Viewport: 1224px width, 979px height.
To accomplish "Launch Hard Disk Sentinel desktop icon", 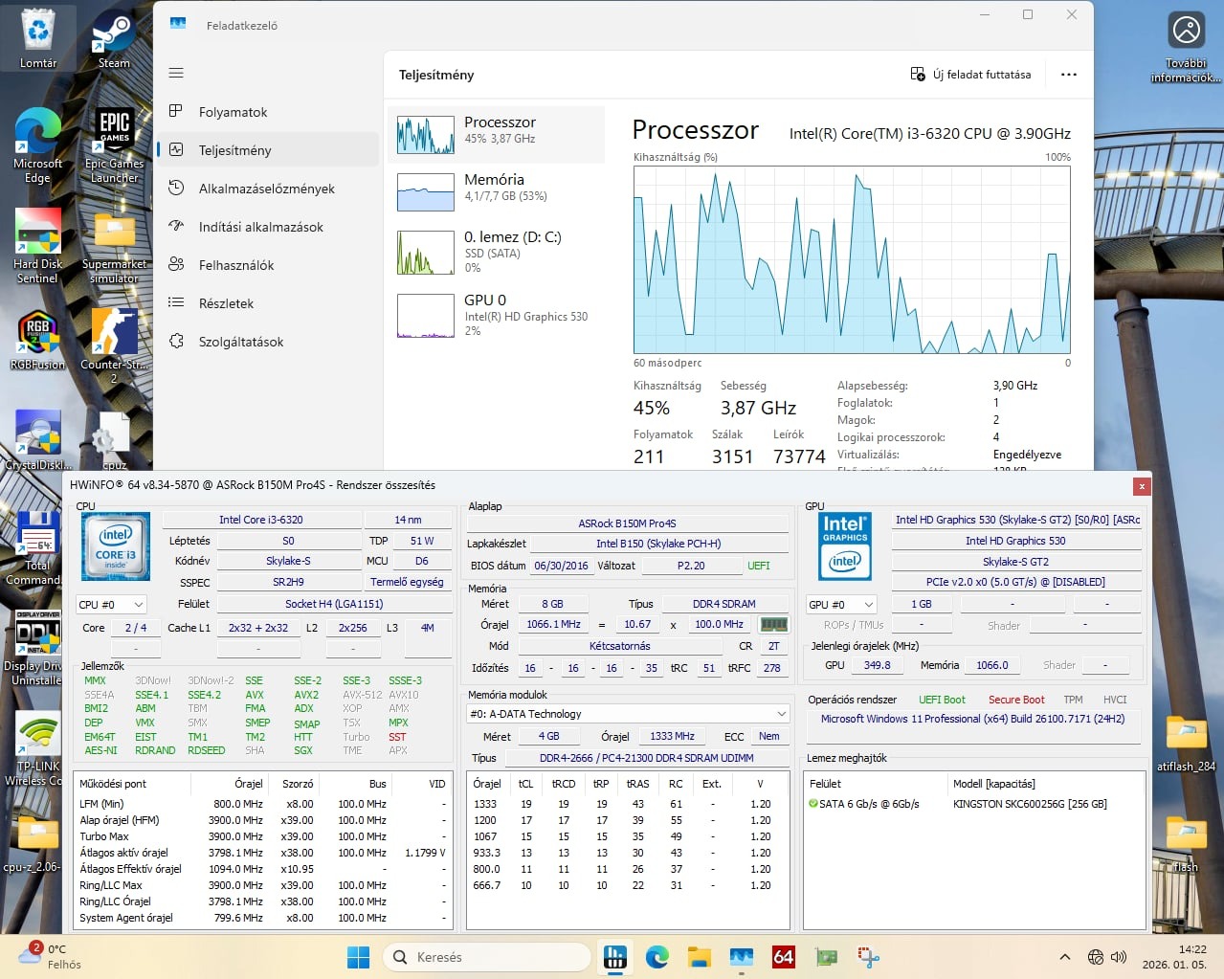I will pyautogui.click(x=37, y=246).
